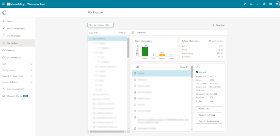
Task: Click the Explorer tree vertical scrollbar thumb
Action: tap(128, 48)
